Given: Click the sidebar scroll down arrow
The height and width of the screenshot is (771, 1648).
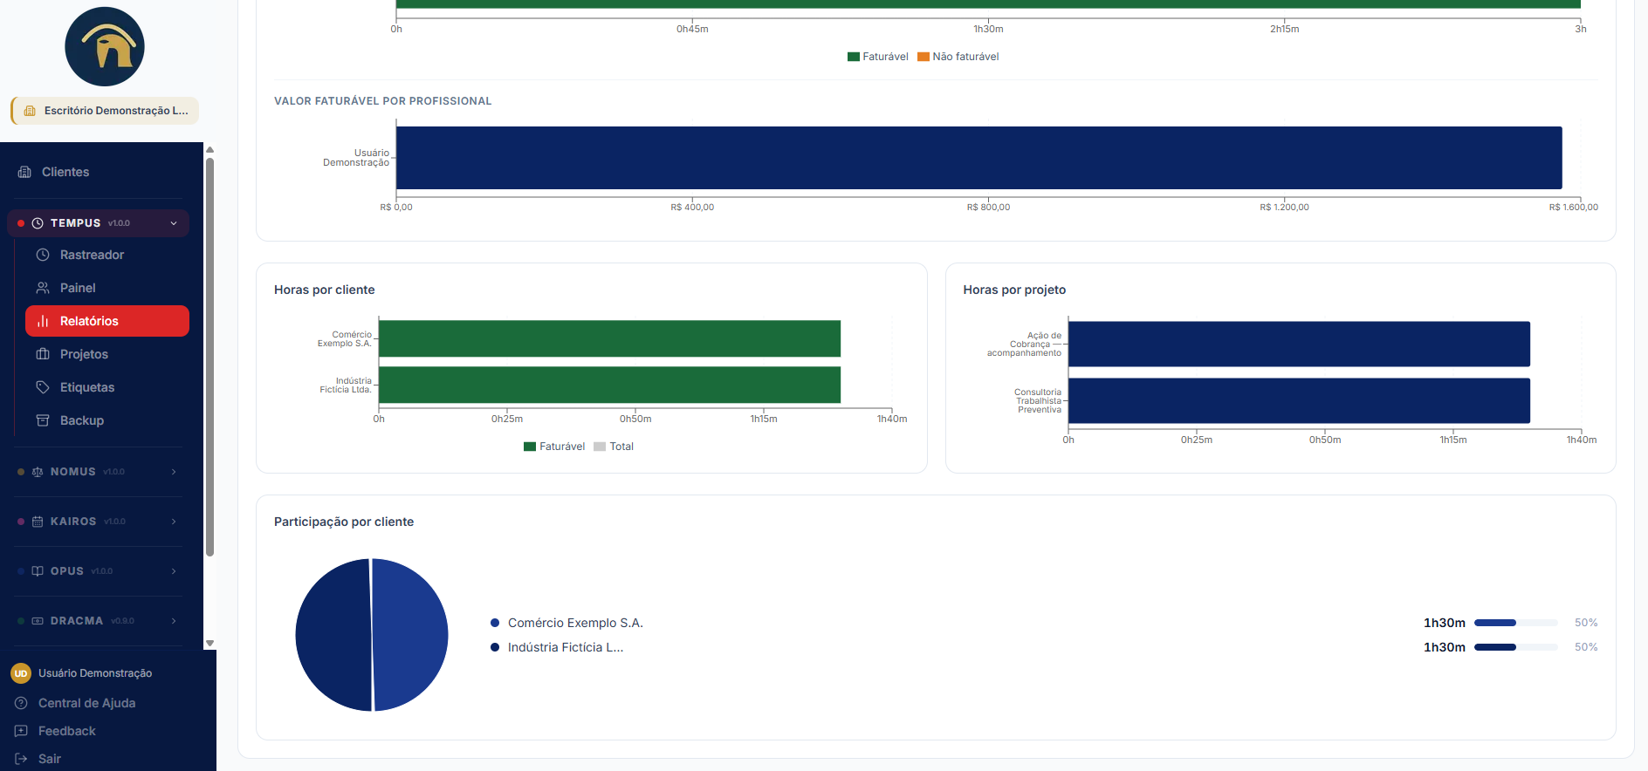Looking at the screenshot, I should (x=209, y=643).
